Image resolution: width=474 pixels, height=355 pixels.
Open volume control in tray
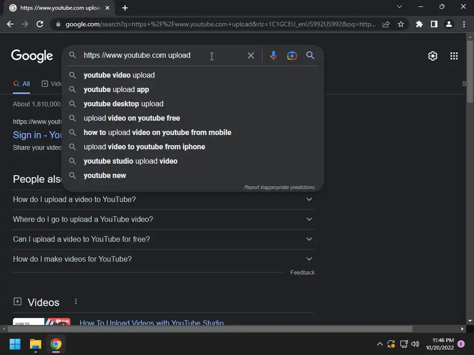coord(415,344)
